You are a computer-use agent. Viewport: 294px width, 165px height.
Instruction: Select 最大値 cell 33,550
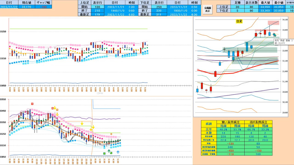pos(265,7)
